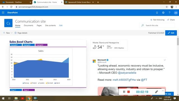Screen dimensions: 179x101
Task: Open the @FT mention link
Action: pos(144,80)
